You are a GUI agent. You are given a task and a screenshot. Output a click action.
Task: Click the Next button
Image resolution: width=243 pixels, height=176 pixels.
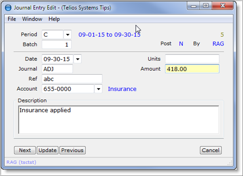[25, 150]
